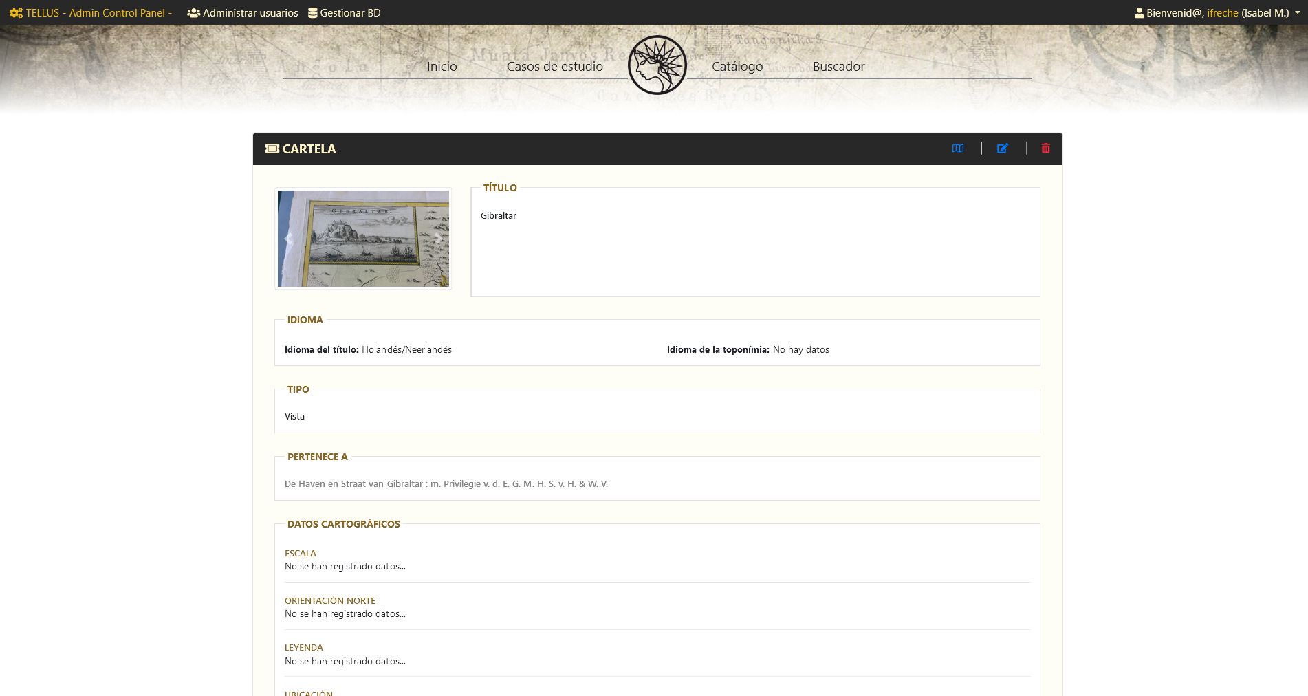The image size is (1308, 696).
Task: Open Gestionar BD
Action: click(351, 12)
